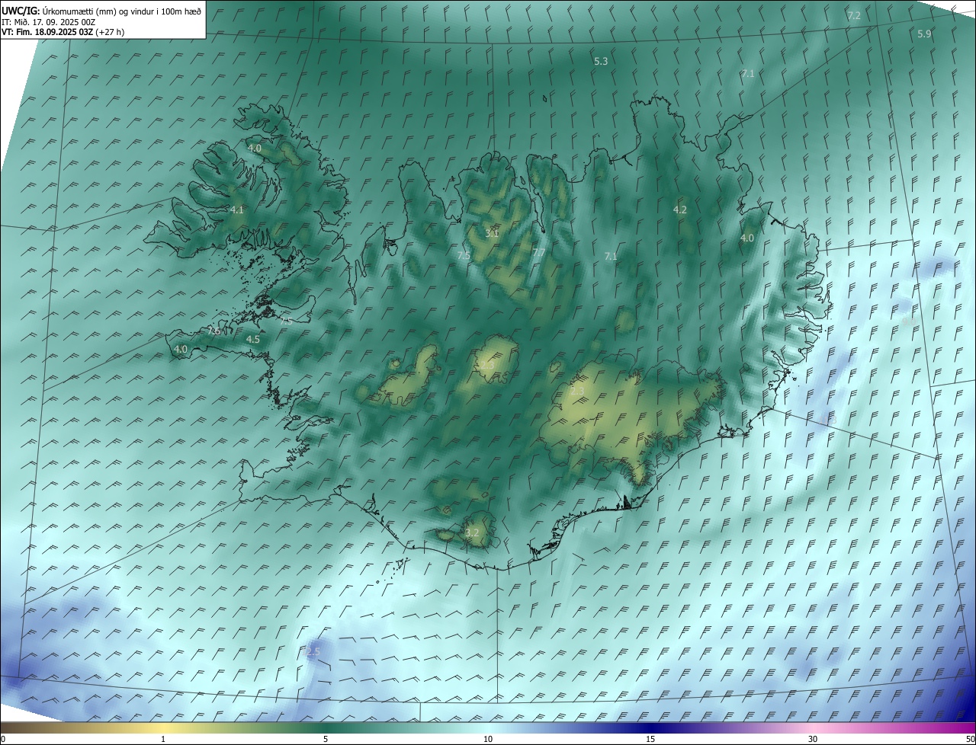The image size is (976, 745).
Task: Click the '4.2' value in northeast Iceland
Action: pyautogui.click(x=680, y=209)
